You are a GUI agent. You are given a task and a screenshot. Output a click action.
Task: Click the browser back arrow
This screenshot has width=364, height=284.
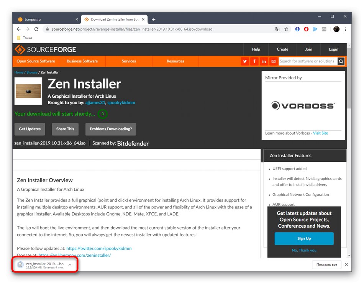(18, 29)
